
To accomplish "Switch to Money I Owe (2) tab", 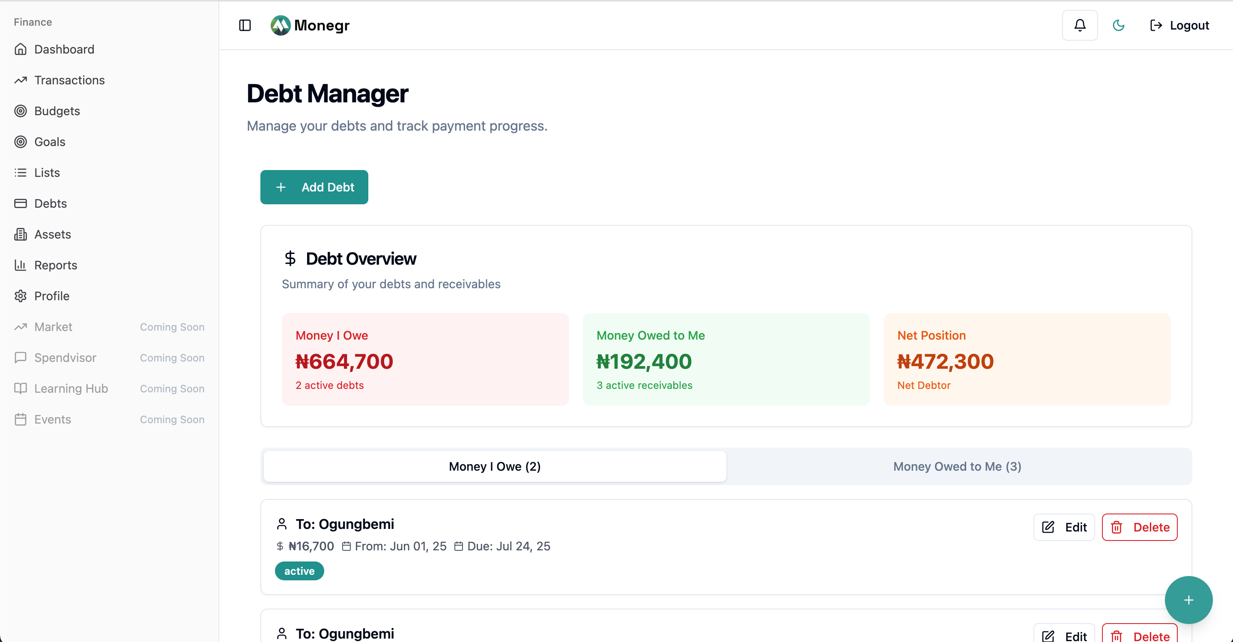I will pyautogui.click(x=495, y=466).
